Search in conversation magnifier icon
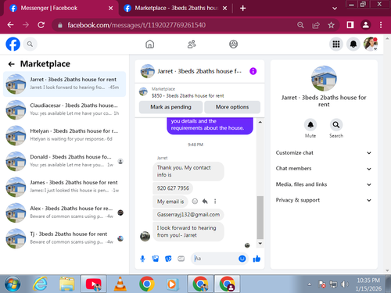The image size is (391, 293). [x=336, y=125]
